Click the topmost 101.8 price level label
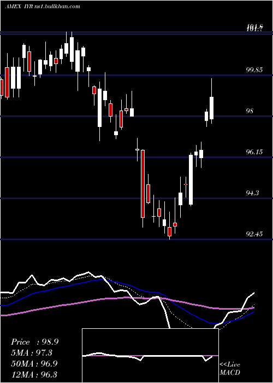 255,26
